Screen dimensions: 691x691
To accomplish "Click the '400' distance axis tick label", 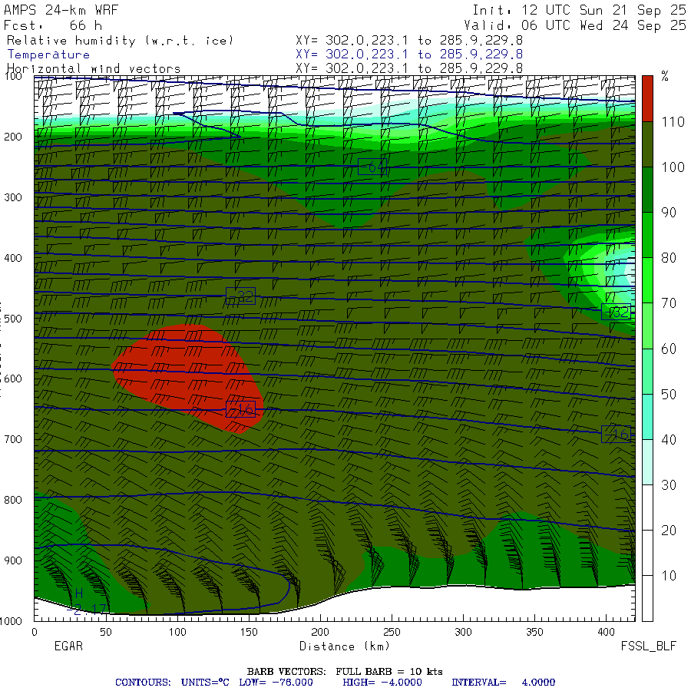I will [x=606, y=632].
